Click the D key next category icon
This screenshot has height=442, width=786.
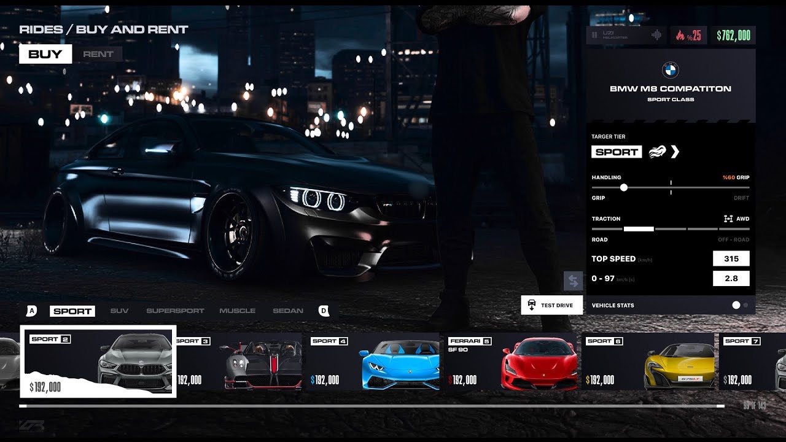click(324, 311)
